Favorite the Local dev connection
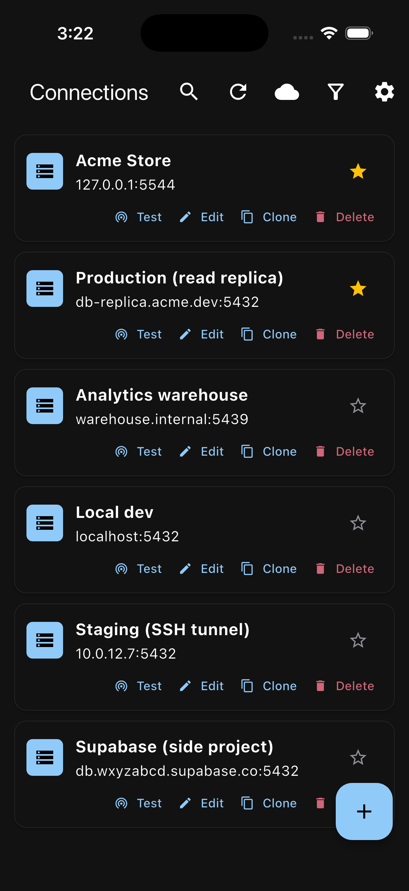 tap(358, 523)
